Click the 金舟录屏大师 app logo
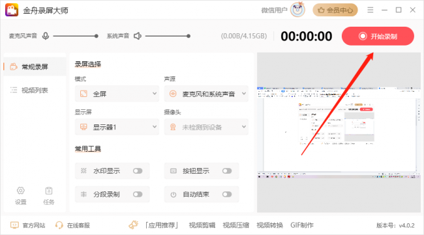Viewport: 424px width, 235px height. point(12,10)
